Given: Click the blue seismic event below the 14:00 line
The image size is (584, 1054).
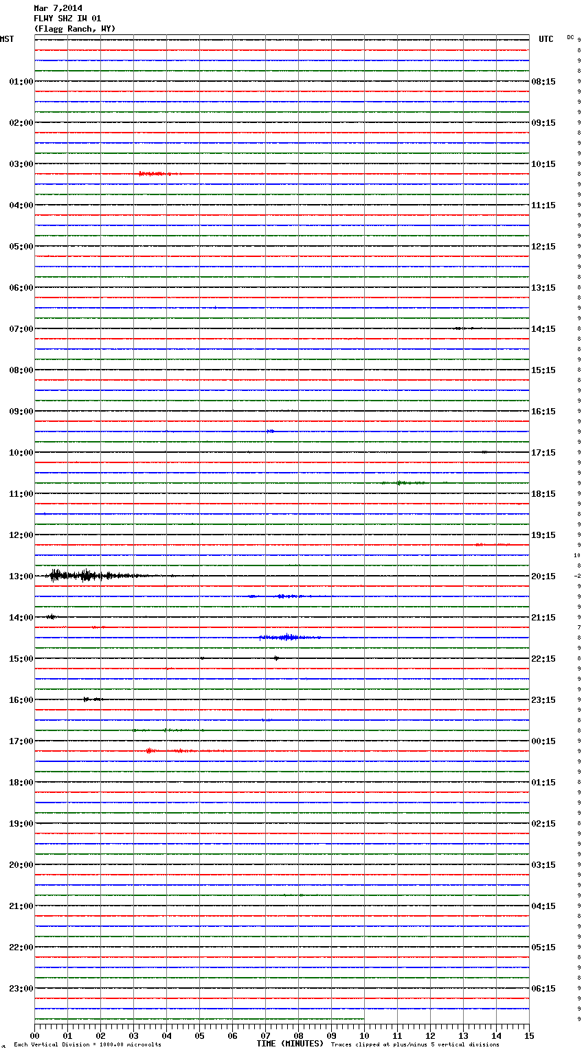Looking at the screenshot, I should tap(290, 638).
